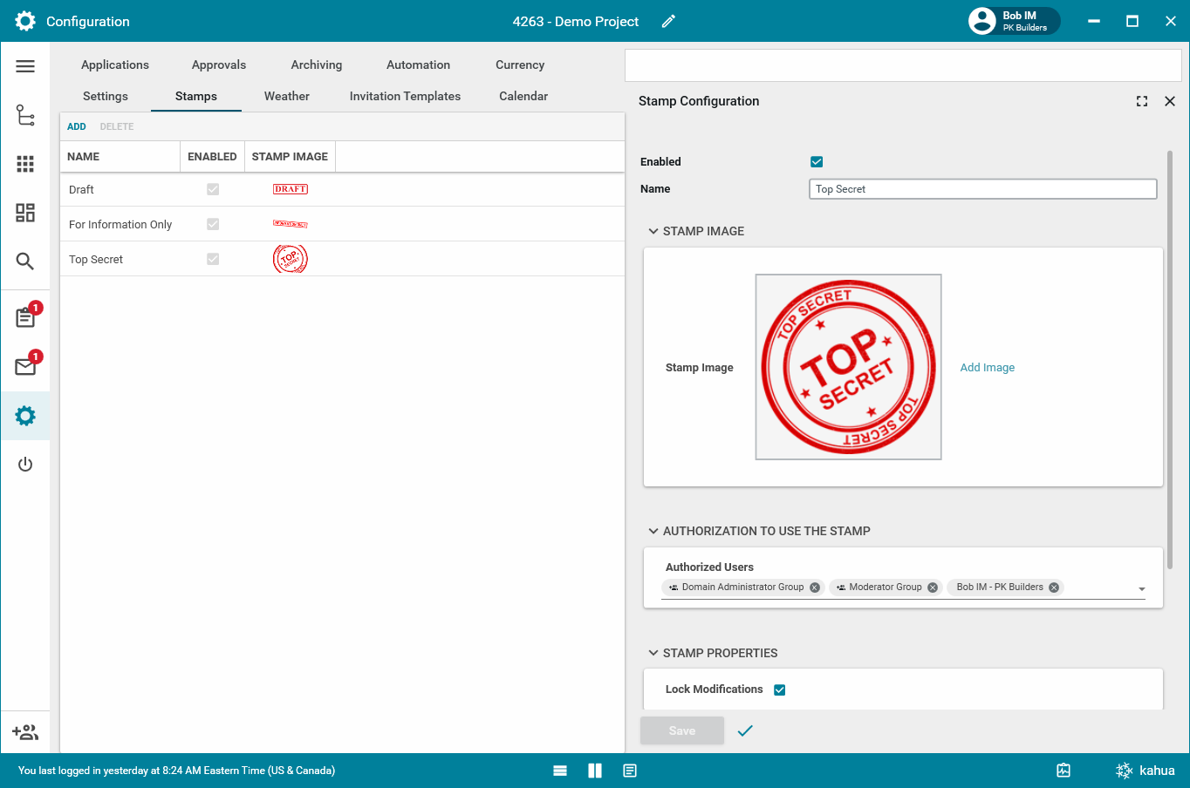Collapse the AUTHORIZATION TO USE THE STAMP section
The height and width of the screenshot is (788, 1190).
(653, 531)
